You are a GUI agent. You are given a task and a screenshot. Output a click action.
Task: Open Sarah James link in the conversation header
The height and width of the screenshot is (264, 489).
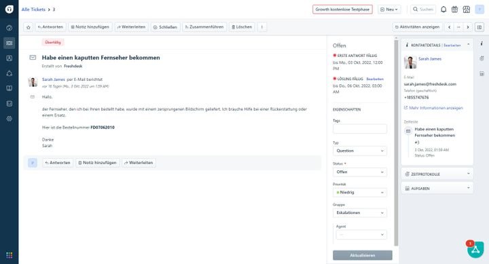[54, 79]
